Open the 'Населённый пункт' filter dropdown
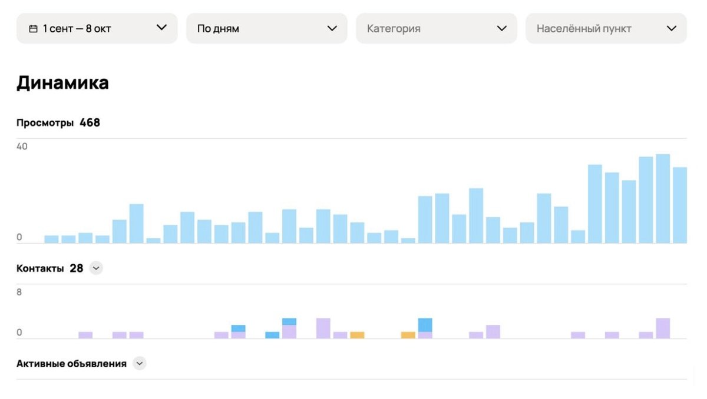The height and width of the screenshot is (399, 707). [606, 28]
